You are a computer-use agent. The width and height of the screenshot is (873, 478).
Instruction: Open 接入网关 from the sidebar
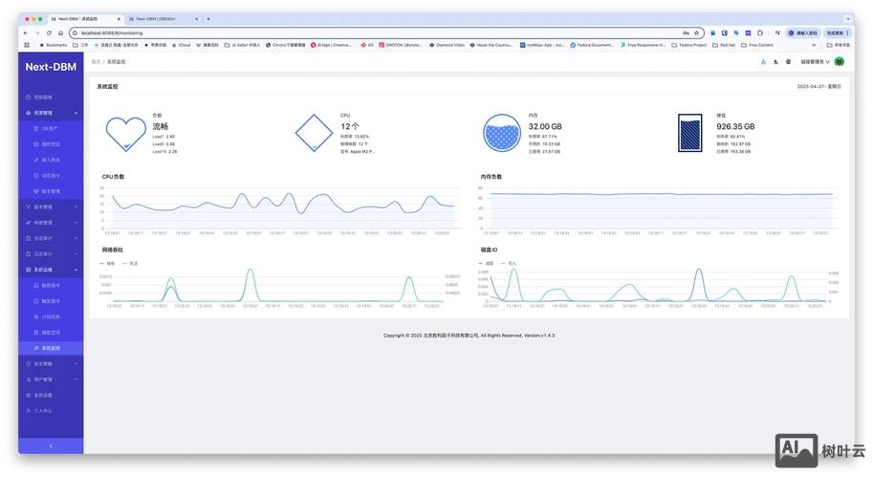[51, 160]
